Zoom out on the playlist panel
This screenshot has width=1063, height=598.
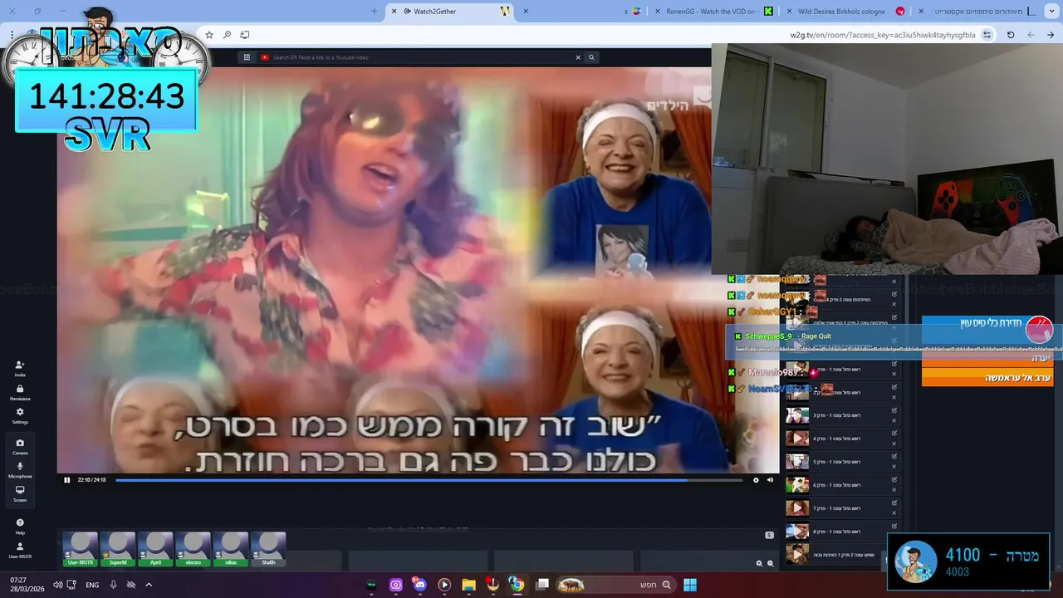coord(770,563)
